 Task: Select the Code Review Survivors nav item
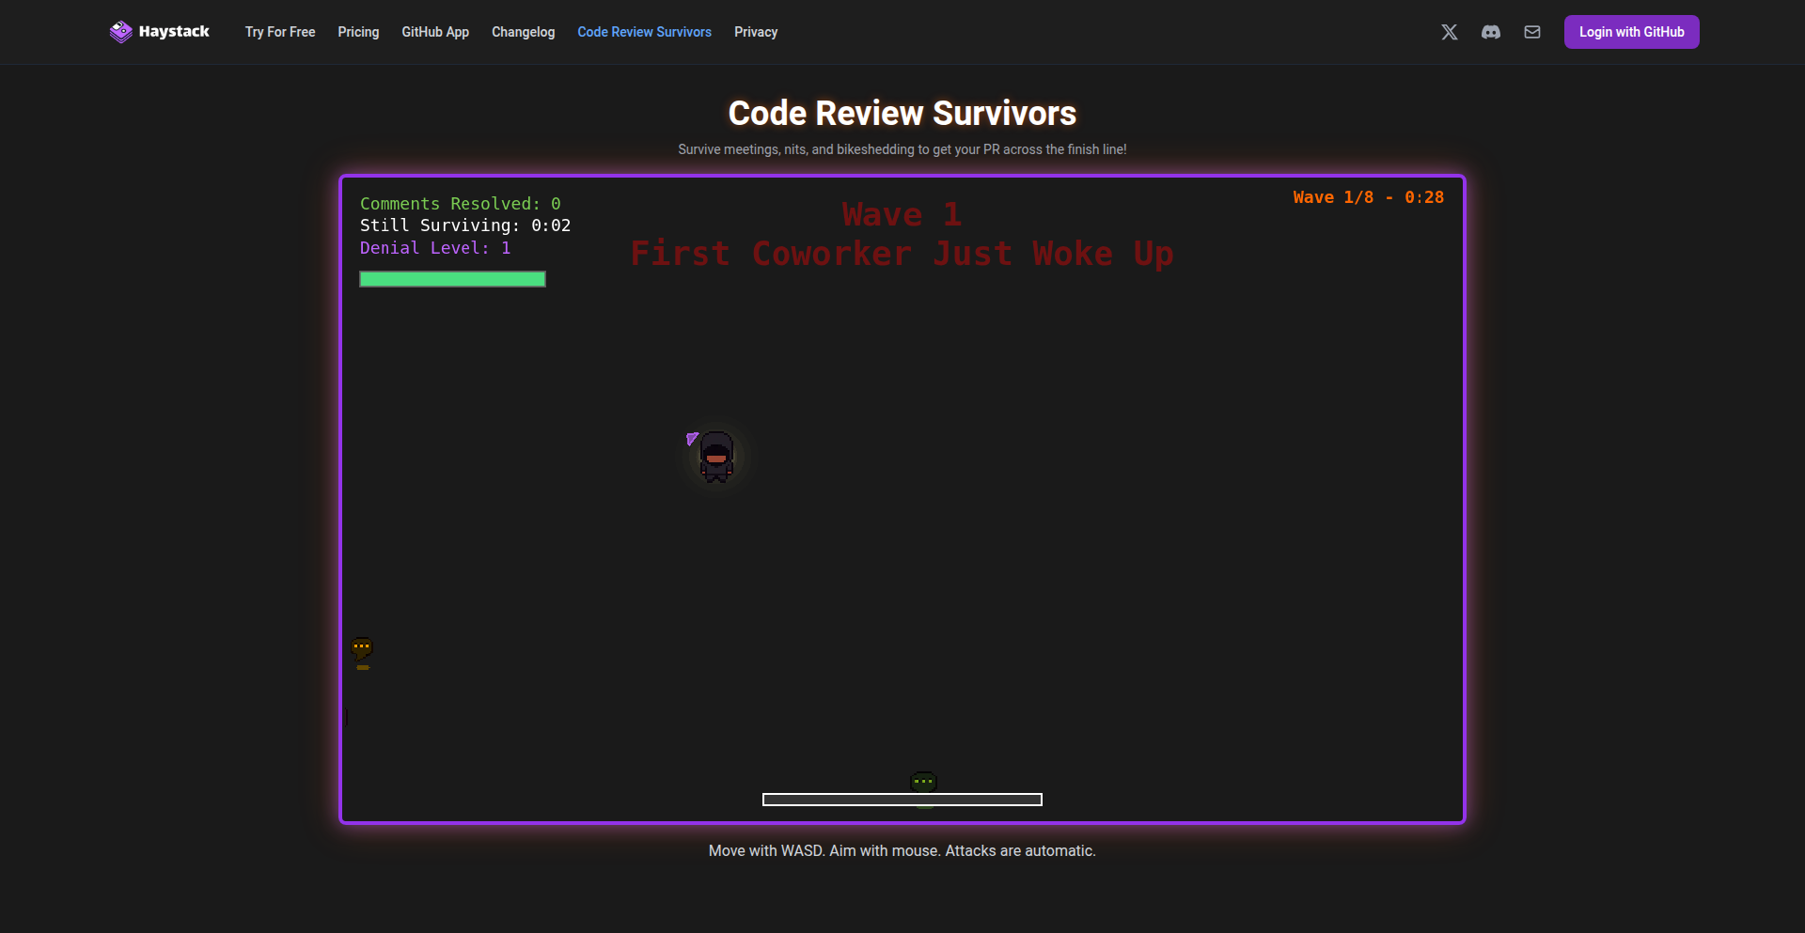pyautogui.click(x=644, y=32)
